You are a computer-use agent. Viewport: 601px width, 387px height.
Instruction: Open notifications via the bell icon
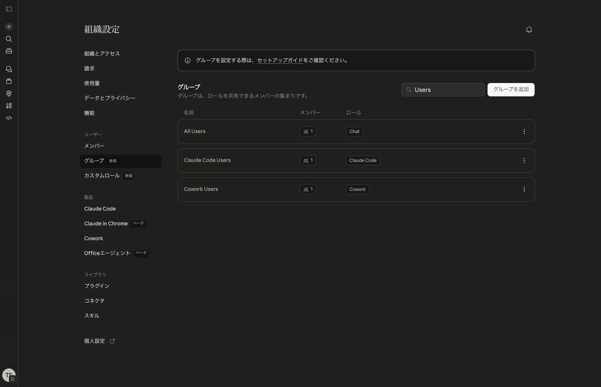tap(529, 29)
